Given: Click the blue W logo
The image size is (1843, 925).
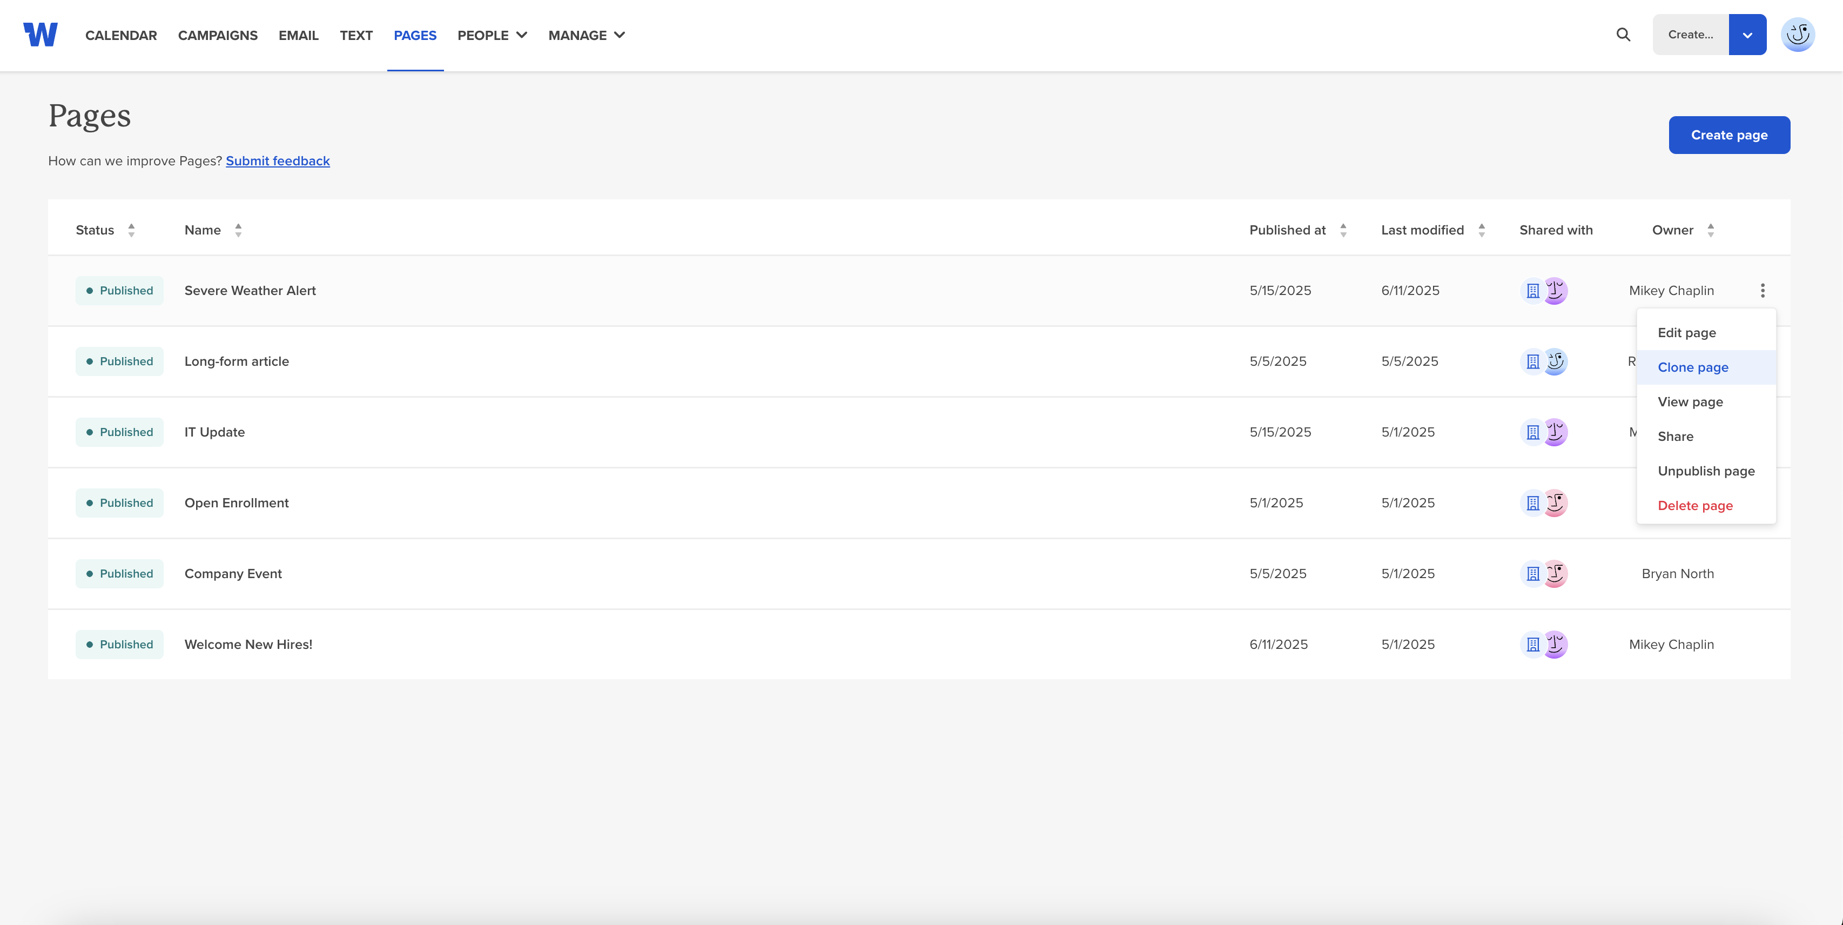Looking at the screenshot, I should tap(40, 35).
